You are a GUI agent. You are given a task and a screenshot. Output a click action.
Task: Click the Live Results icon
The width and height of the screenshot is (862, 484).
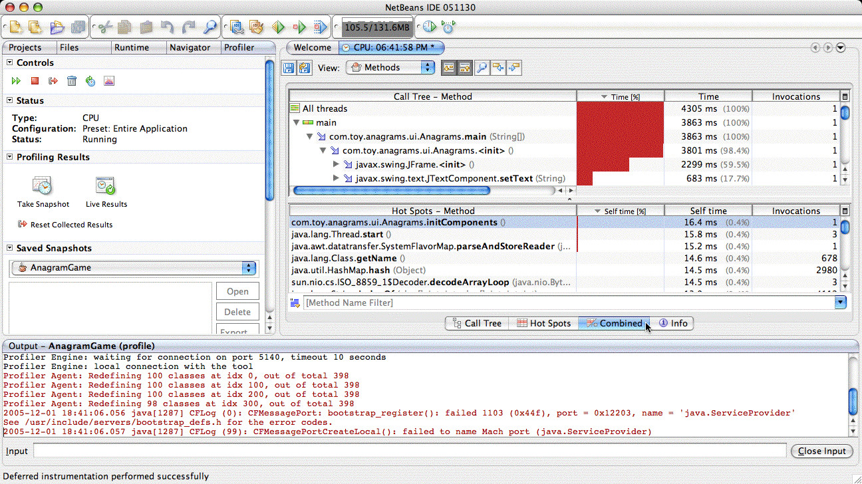tap(106, 185)
